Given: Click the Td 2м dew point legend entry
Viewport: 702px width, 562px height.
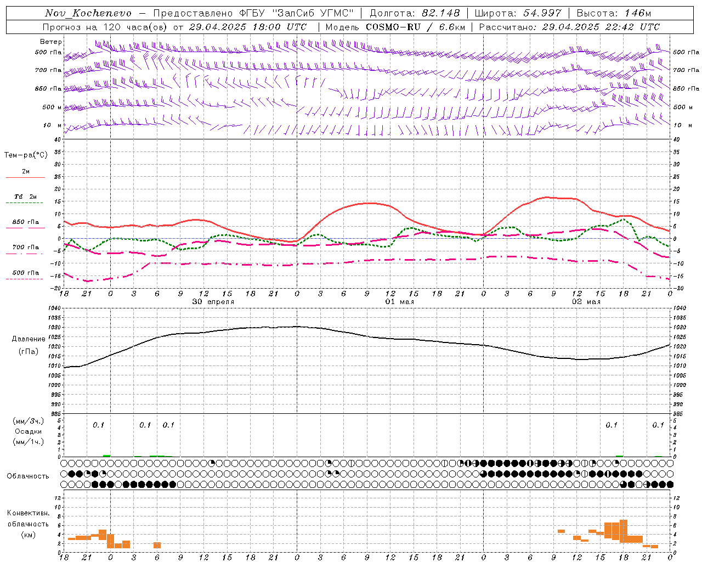Looking at the screenshot, I should coord(25,196).
